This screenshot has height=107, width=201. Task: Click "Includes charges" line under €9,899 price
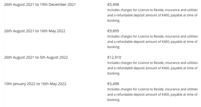coord(152,36)
